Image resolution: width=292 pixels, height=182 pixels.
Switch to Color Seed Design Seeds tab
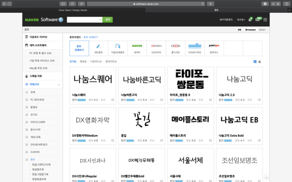point(73,10)
